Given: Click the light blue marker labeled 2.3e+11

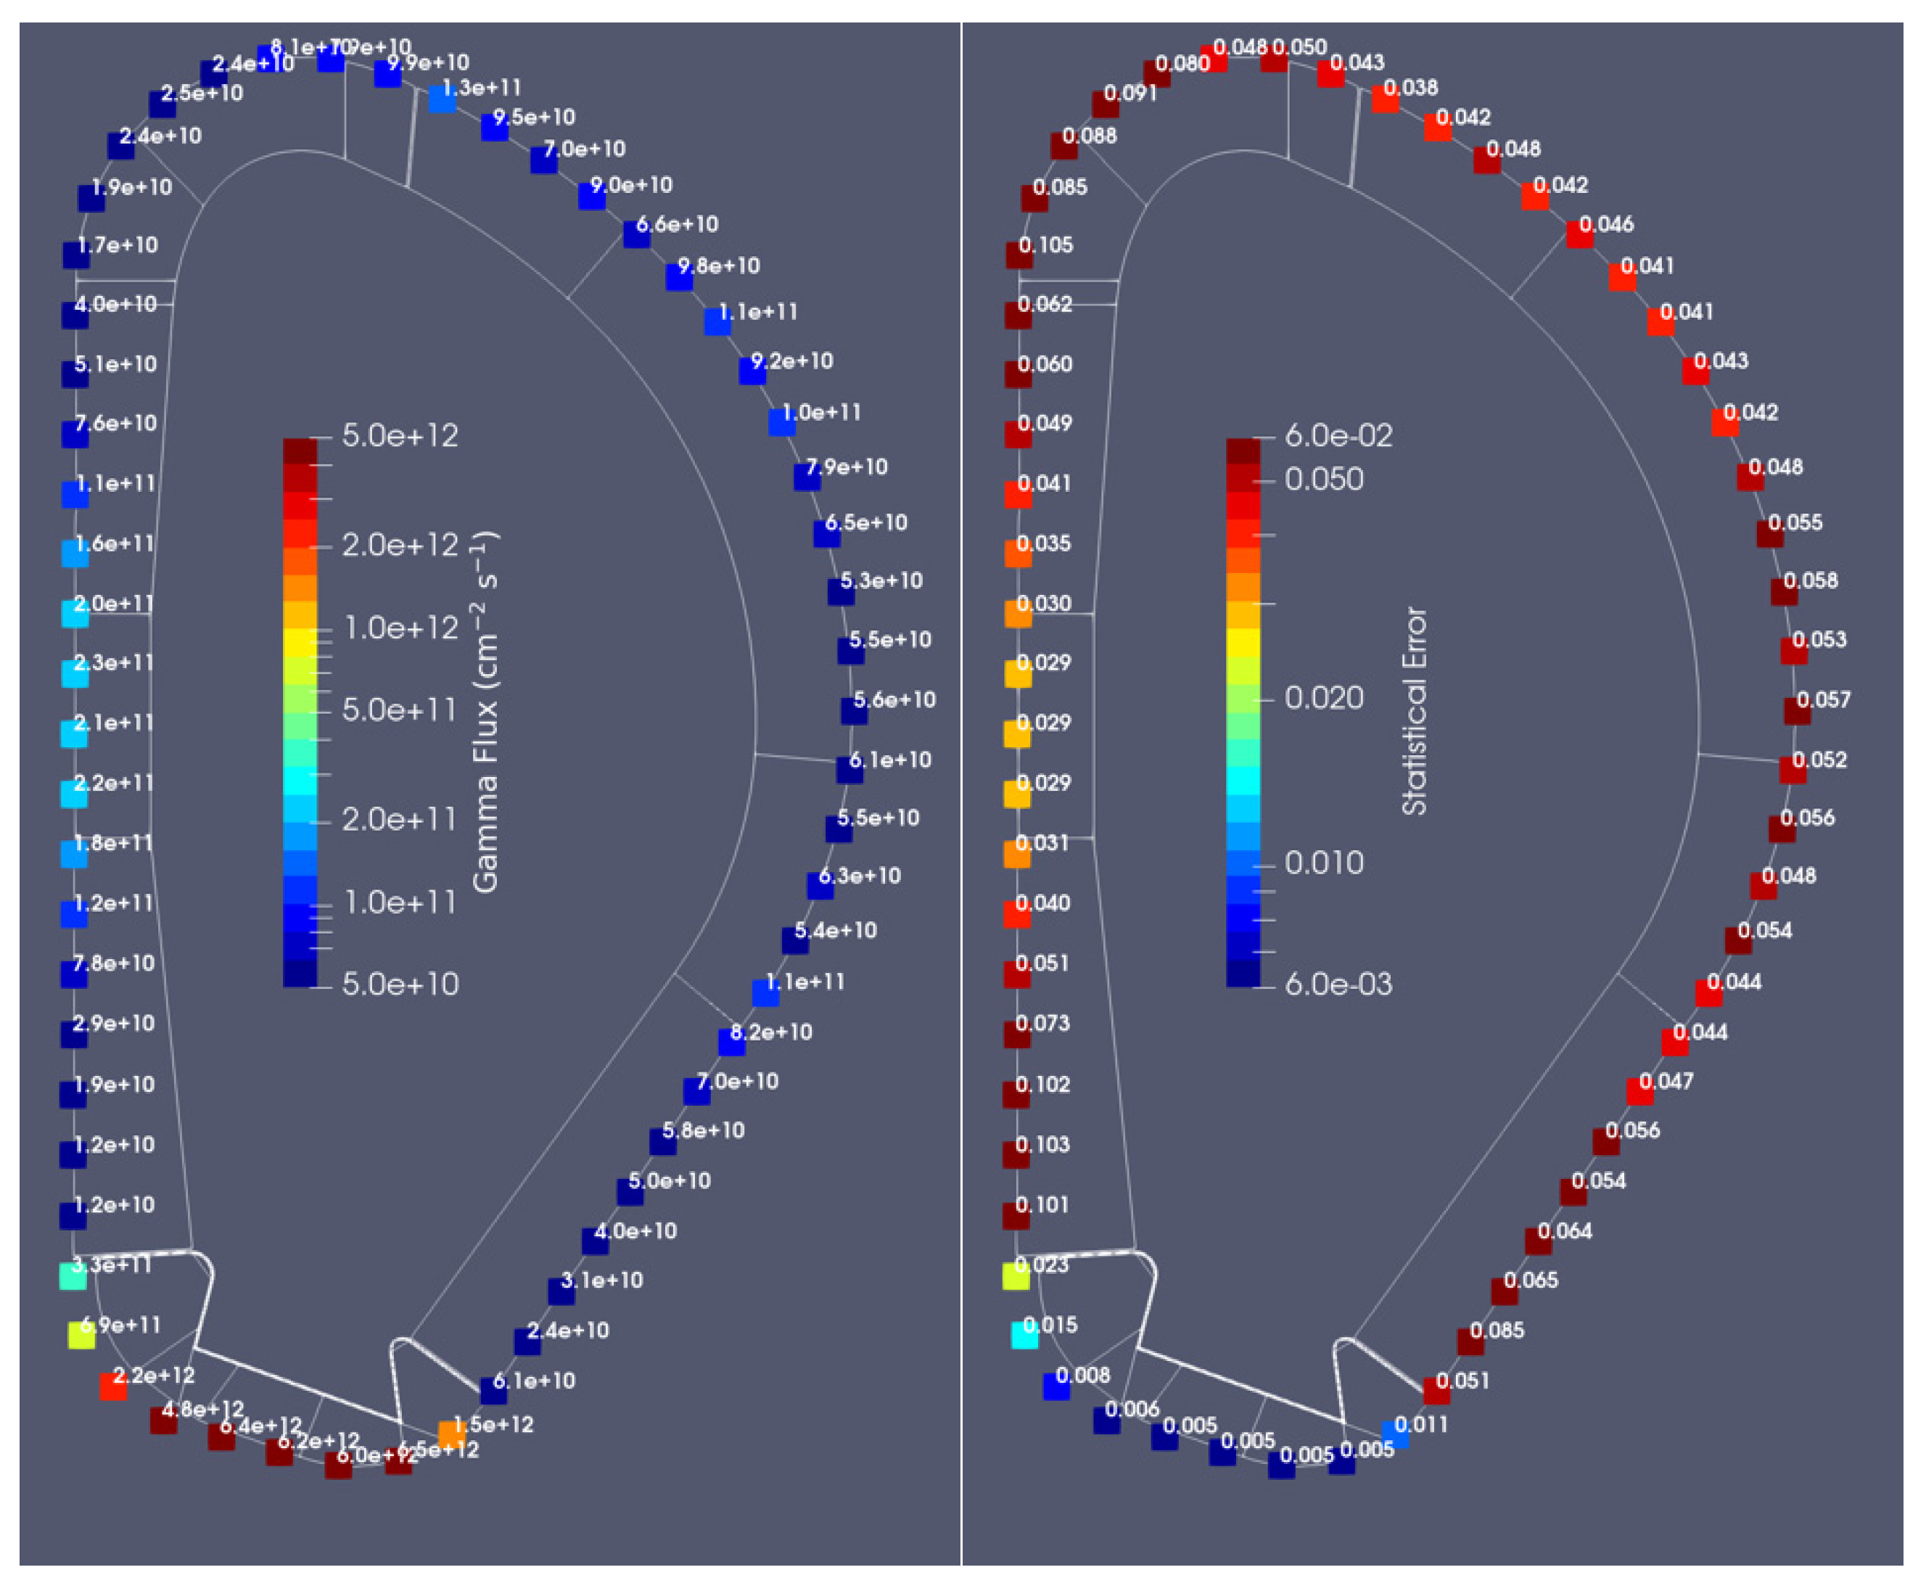Looking at the screenshot, I should (75, 673).
